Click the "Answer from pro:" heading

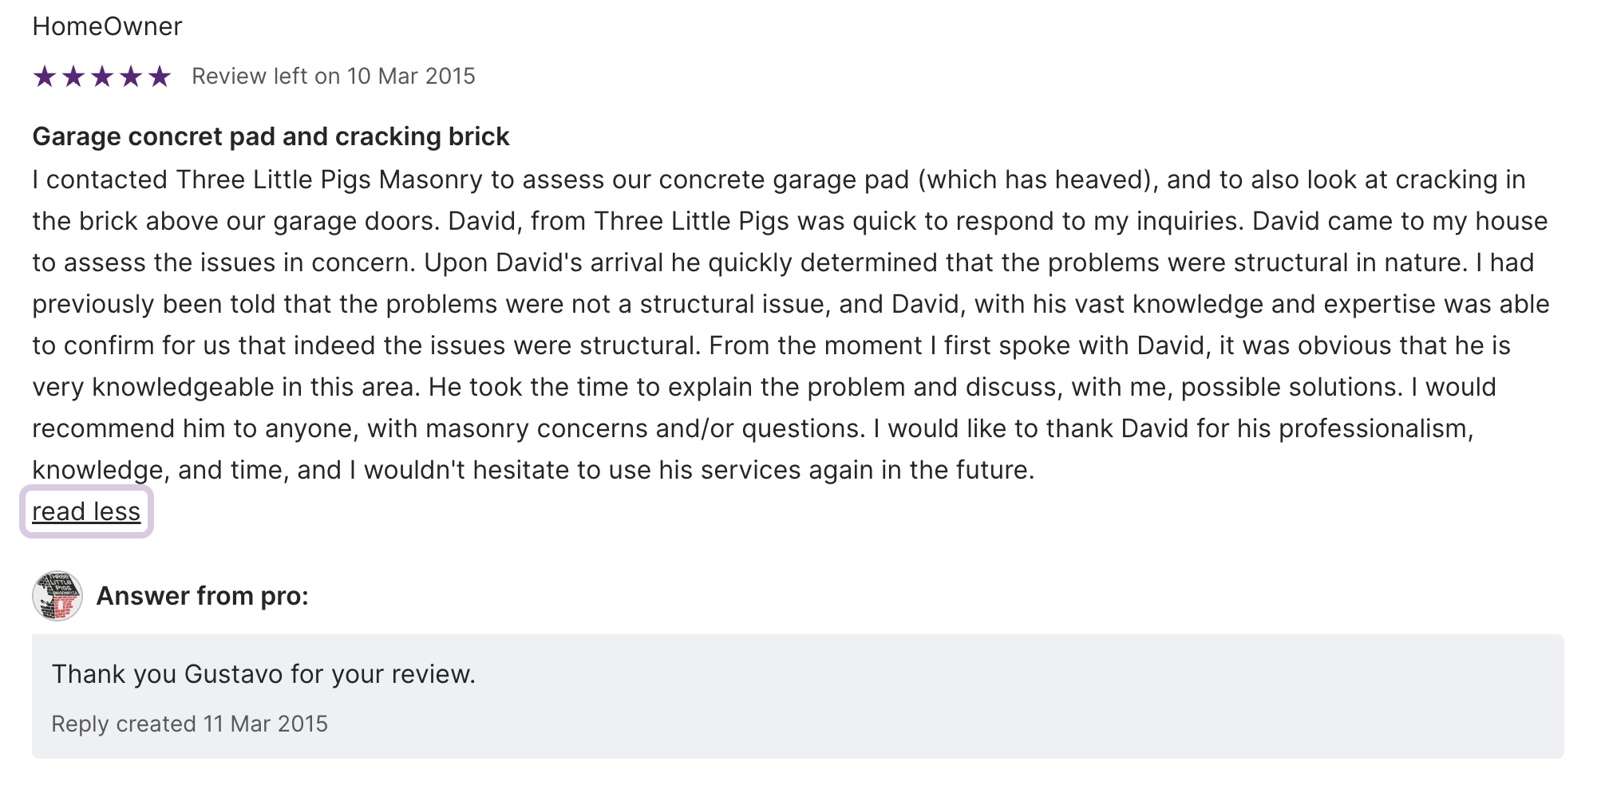pos(202,596)
